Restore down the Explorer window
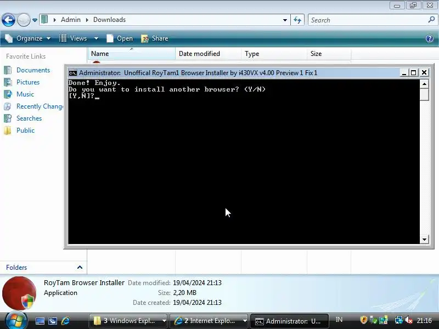The width and height of the screenshot is (439, 329). click(x=413, y=5)
